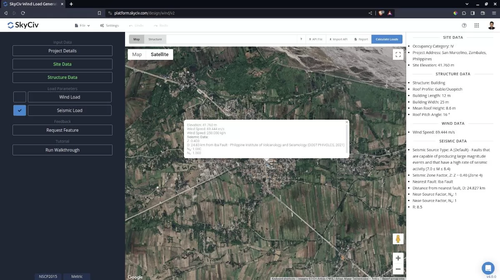Select the Street View pegman icon

point(398,238)
